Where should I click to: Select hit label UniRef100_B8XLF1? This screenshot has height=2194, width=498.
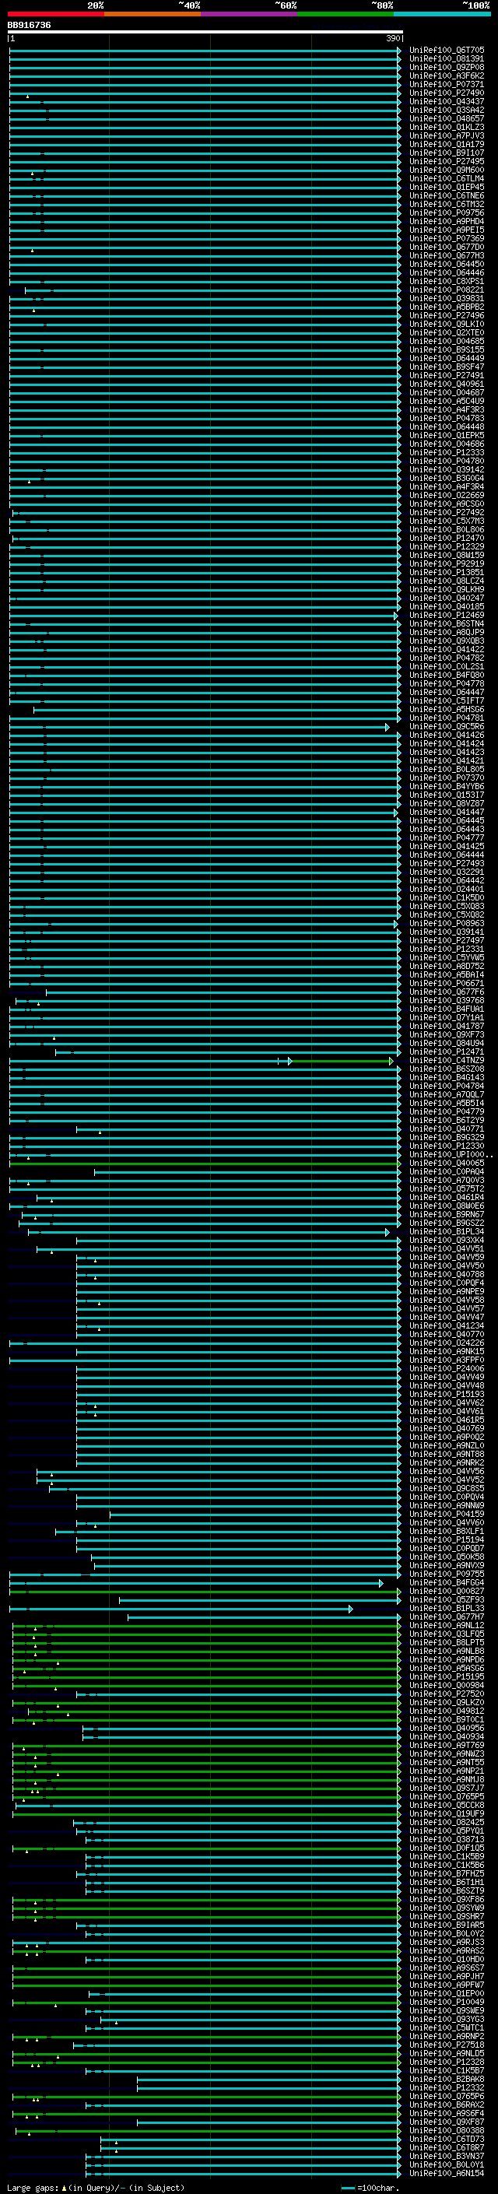[x=447, y=1532]
